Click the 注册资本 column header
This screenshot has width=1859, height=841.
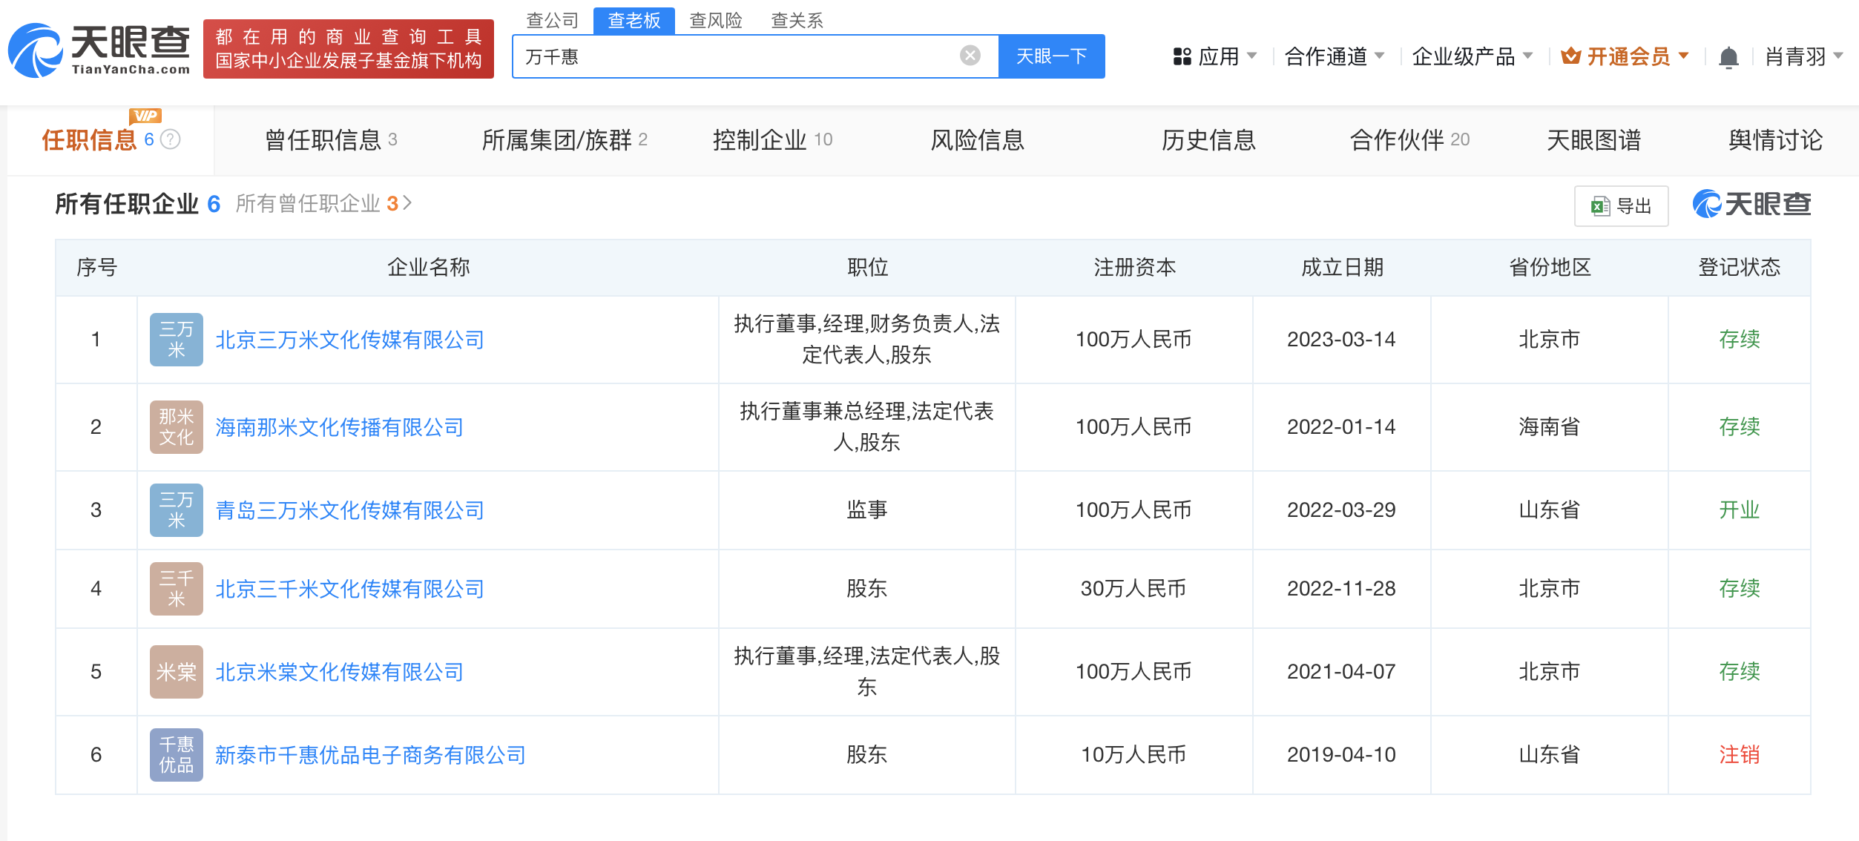pos(1134,267)
